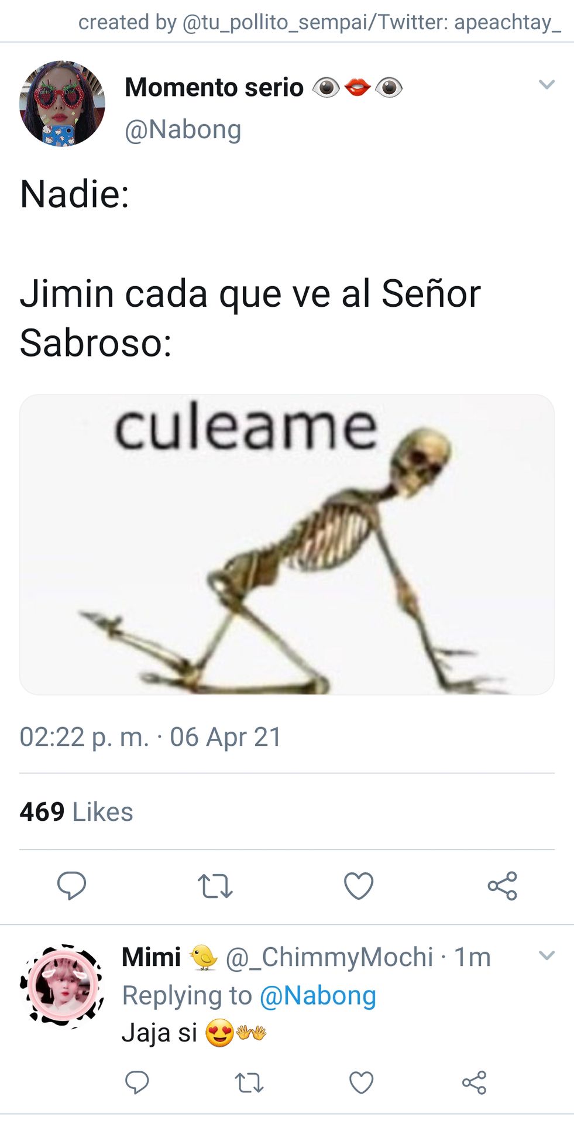The image size is (574, 1124).
Task: Share Mimi's reply tweet
Action: pyautogui.click(x=474, y=1082)
